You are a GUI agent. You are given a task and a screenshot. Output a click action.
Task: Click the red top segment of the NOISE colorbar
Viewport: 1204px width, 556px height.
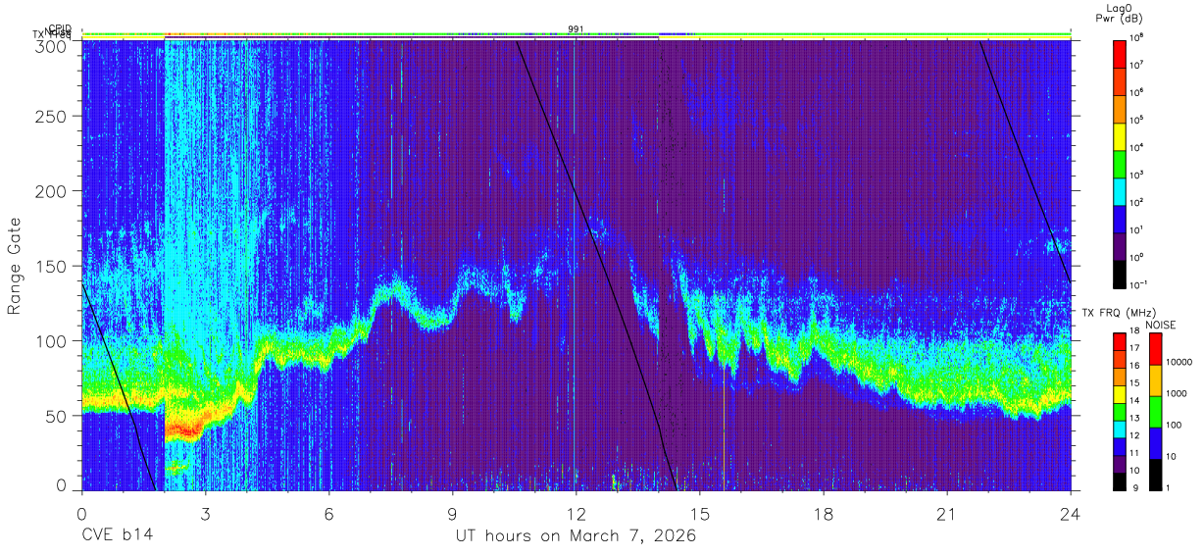pyautogui.click(x=1155, y=349)
